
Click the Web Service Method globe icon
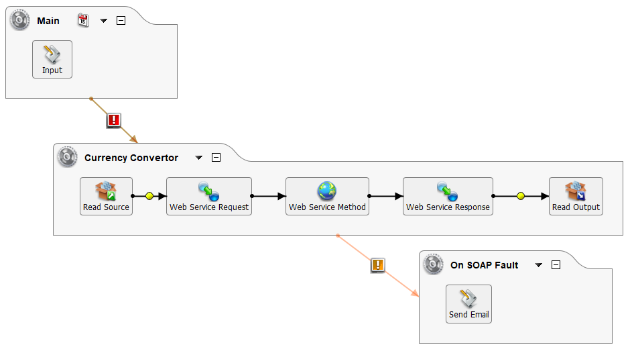tap(327, 191)
